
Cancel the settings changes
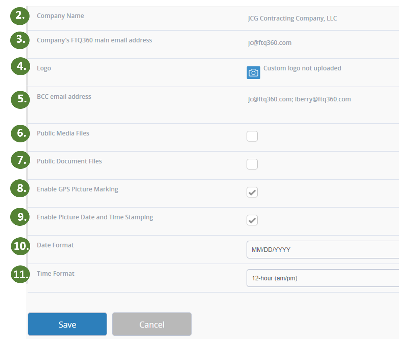click(152, 324)
